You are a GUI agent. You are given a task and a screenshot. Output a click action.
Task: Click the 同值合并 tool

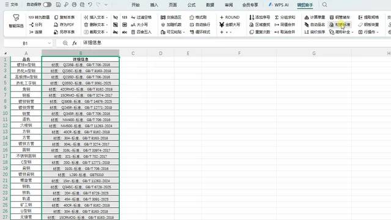pyautogui.click(x=285, y=24)
